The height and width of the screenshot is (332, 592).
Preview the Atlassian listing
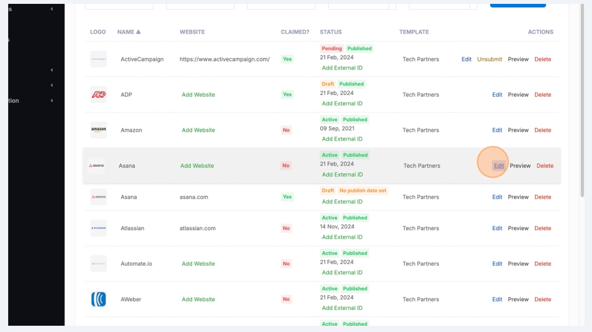(x=518, y=228)
